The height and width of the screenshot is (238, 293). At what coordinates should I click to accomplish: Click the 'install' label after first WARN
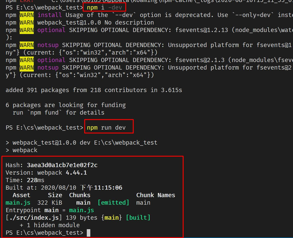pyautogui.click(x=49, y=15)
